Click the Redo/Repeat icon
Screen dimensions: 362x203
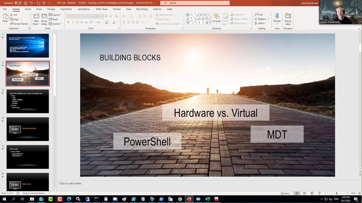[x=38, y=3]
